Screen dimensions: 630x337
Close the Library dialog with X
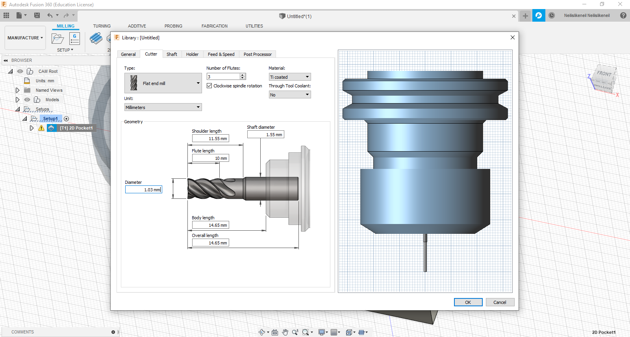pyautogui.click(x=512, y=37)
